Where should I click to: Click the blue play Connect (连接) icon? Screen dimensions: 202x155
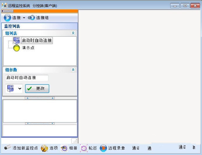[7, 18]
